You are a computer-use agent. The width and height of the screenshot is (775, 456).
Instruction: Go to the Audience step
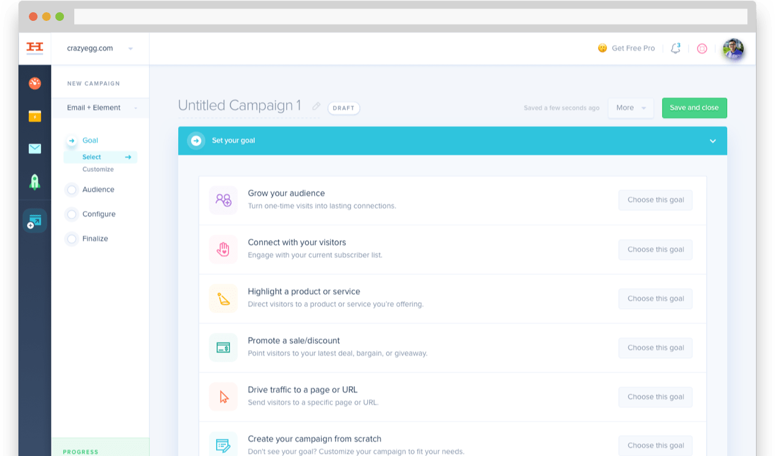coord(98,190)
